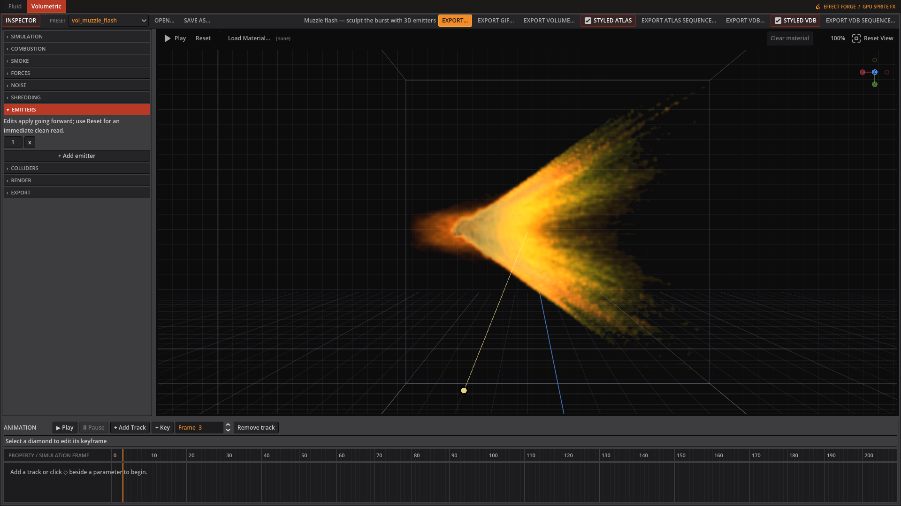Click the hollow red negative-X gizmo circle
Image resolution: width=901 pixels, height=506 pixels.
click(x=887, y=72)
